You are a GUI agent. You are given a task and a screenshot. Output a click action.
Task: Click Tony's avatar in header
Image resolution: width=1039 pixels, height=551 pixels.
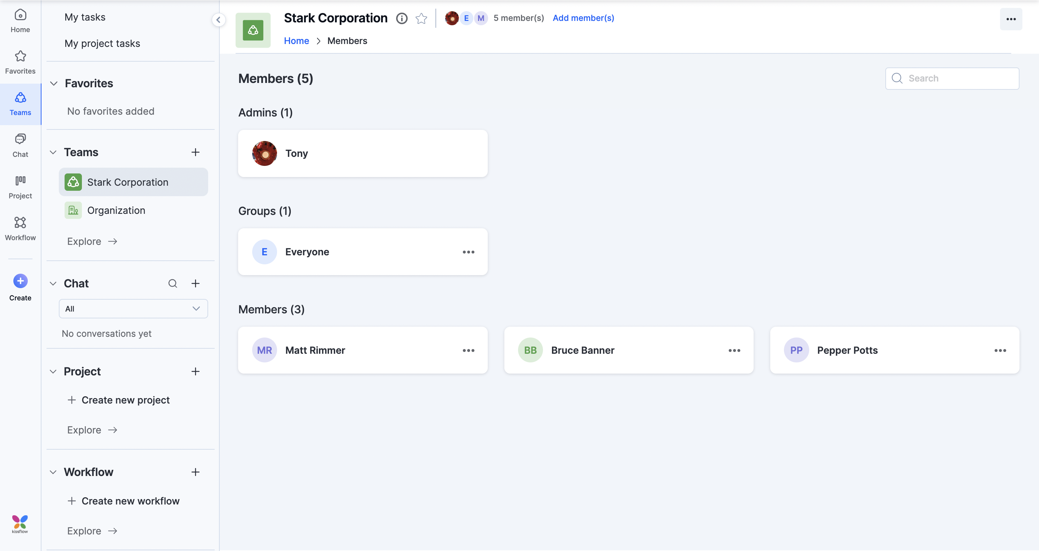[452, 18]
